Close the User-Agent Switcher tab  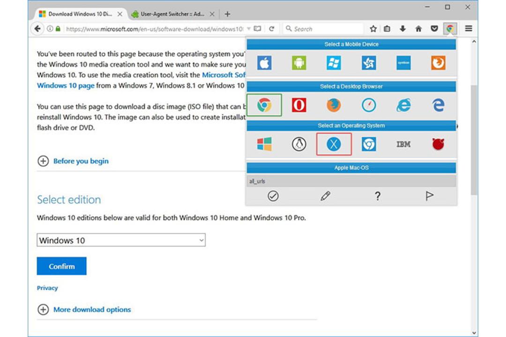pyautogui.click(x=212, y=14)
